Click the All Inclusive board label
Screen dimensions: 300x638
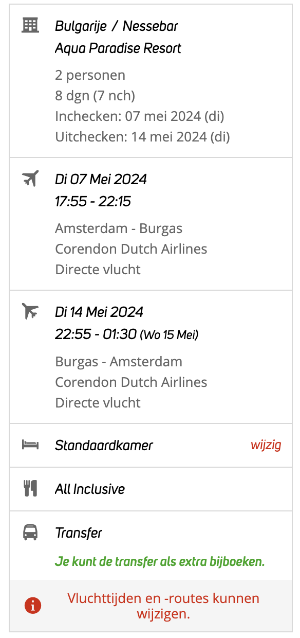tap(90, 489)
